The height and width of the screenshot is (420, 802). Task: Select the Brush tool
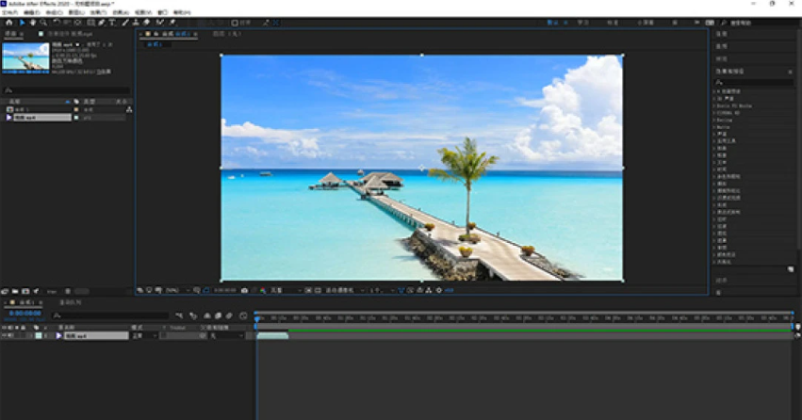[125, 22]
